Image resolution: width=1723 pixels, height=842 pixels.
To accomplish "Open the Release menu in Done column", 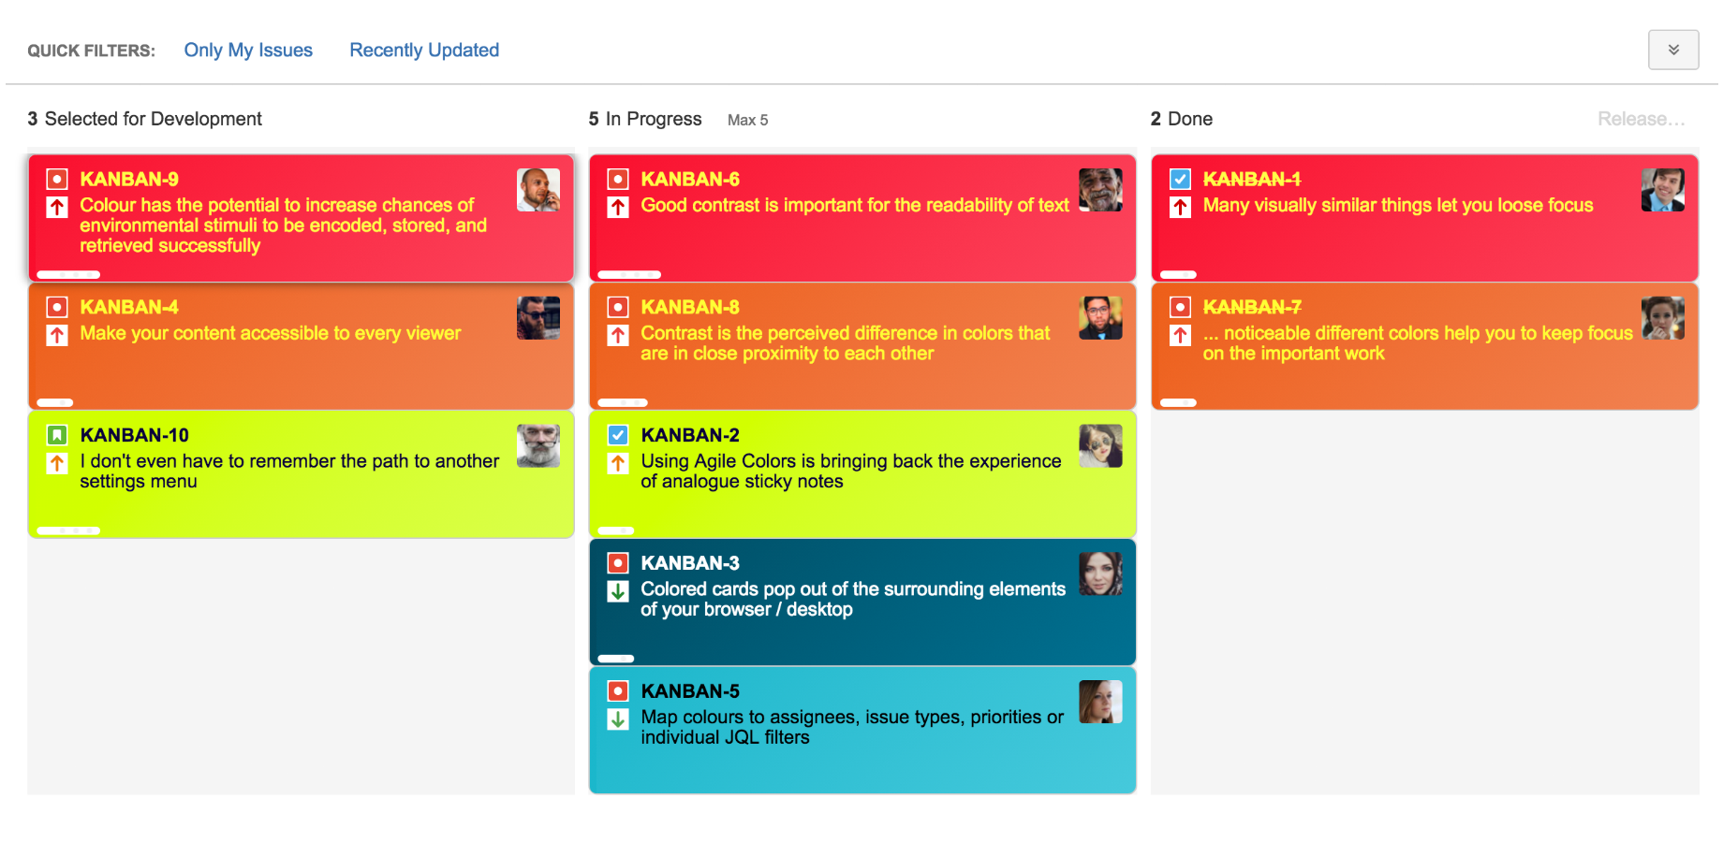I will coord(1641,119).
